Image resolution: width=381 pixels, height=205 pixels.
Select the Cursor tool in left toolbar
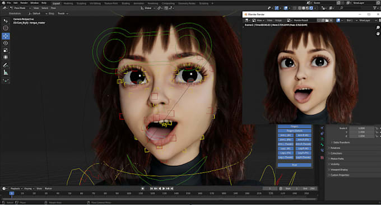pos(6,28)
